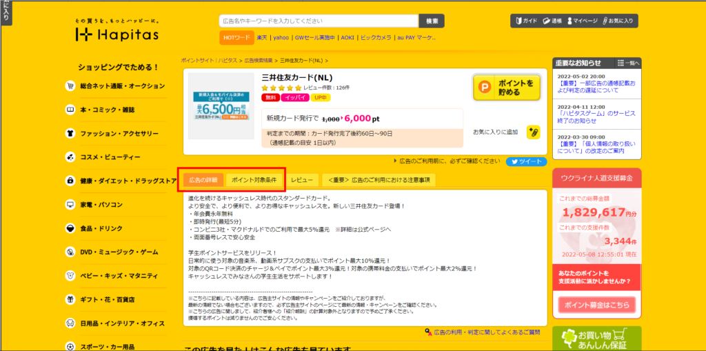
Task: Click the 三井住友カード 6,500円 ad thumbnail
Action: [221, 106]
